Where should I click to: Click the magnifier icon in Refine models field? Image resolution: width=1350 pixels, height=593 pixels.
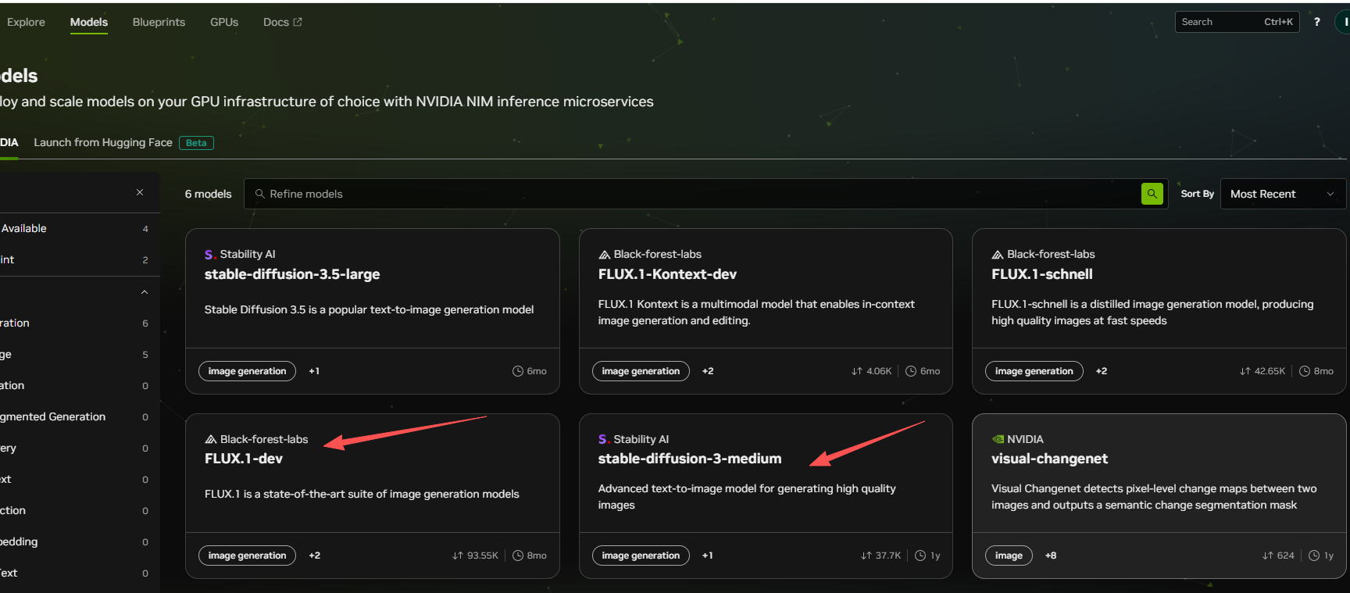tap(260, 194)
